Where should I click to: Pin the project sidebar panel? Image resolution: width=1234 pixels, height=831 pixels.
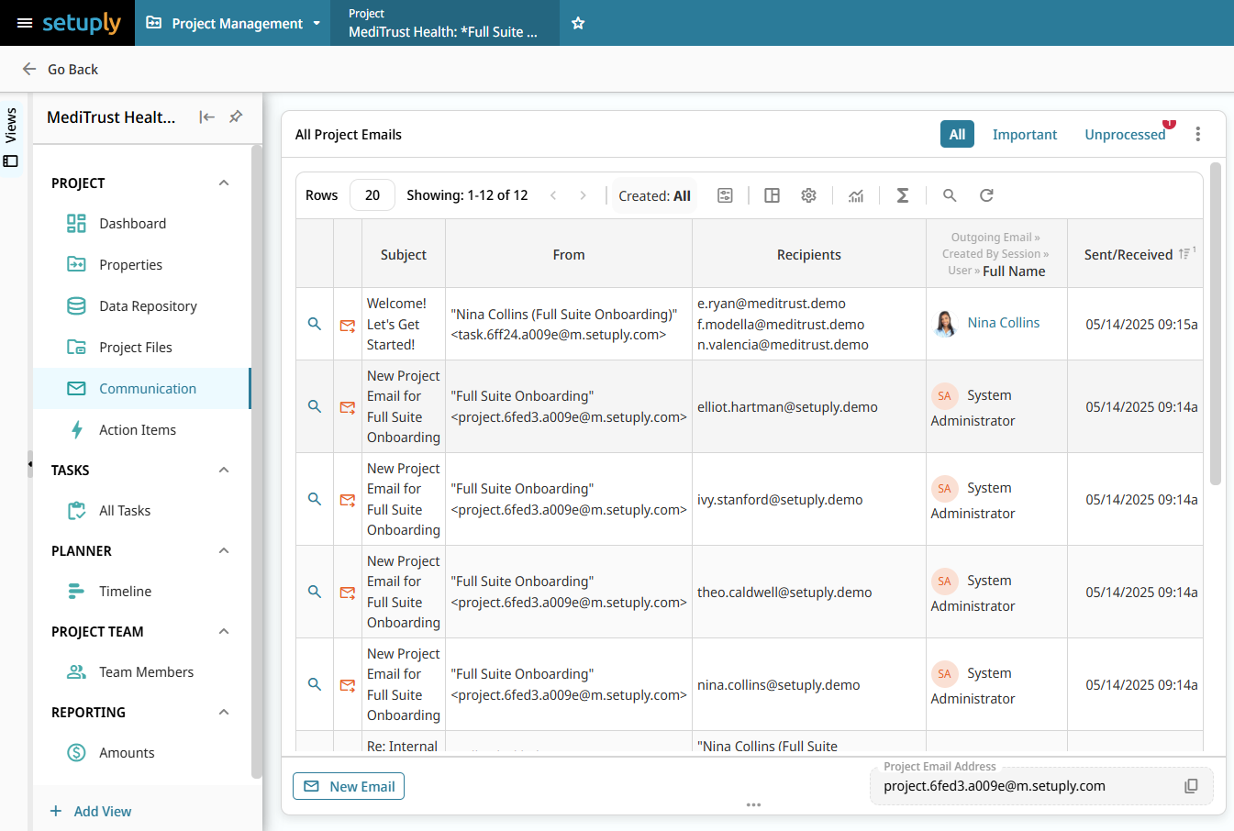235,117
